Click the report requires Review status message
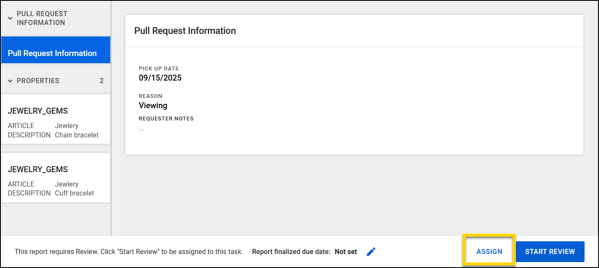The width and height of the screenshot is (599, 268). [128, 252]
